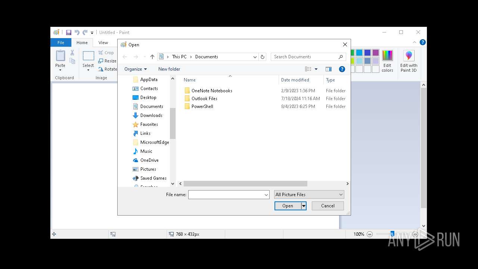Collapse the Paint ribbon with the chevron
The width and height of the screenshot is (478, 269).
pyautogui.click(x=415, y=42)
